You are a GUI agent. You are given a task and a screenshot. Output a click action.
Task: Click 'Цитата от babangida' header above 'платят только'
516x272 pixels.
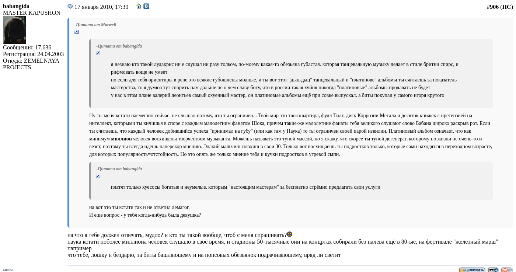[x=119, y=169]
